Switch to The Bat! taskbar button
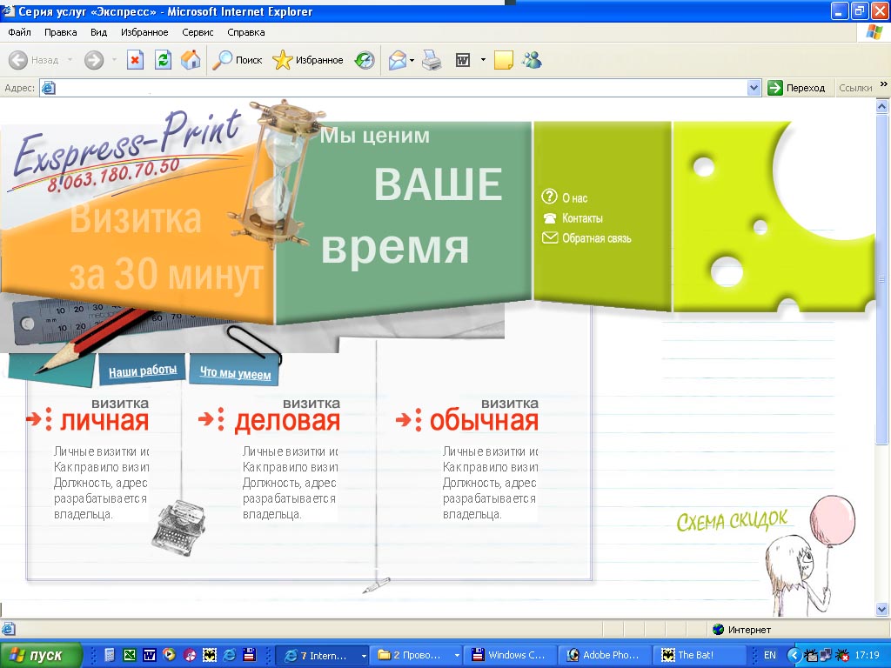Viewport: 891px width, 668px height. click(x=699, y=656)
